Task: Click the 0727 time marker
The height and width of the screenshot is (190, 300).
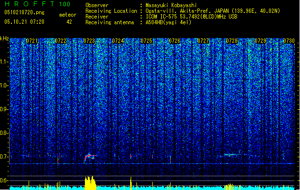Action: pyautogui.click(x=203, y=41)
